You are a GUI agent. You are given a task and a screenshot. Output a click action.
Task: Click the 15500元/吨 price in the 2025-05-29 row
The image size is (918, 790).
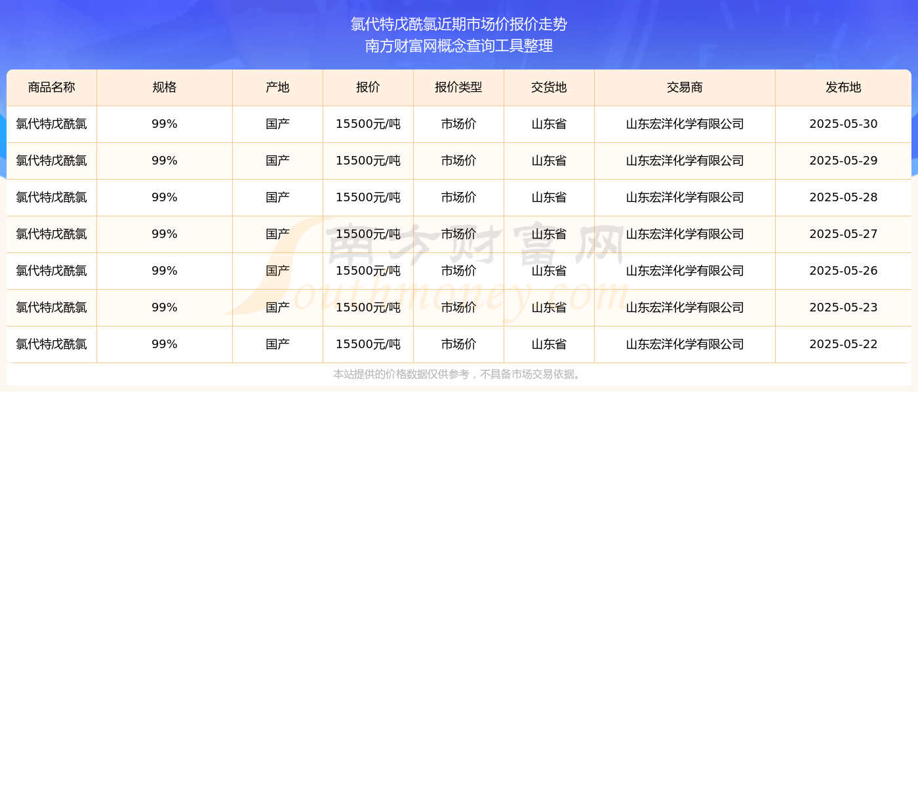368,161
